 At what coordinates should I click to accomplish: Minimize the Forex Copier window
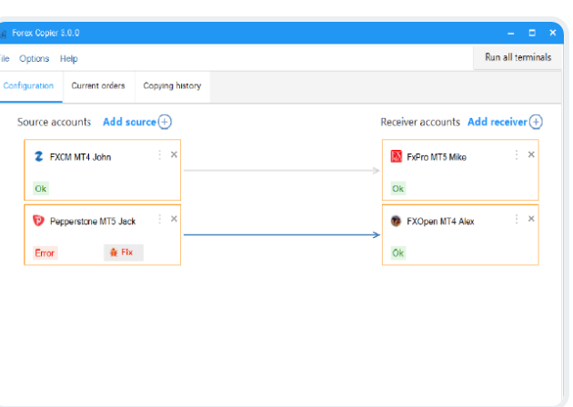(x=511, y=34)
